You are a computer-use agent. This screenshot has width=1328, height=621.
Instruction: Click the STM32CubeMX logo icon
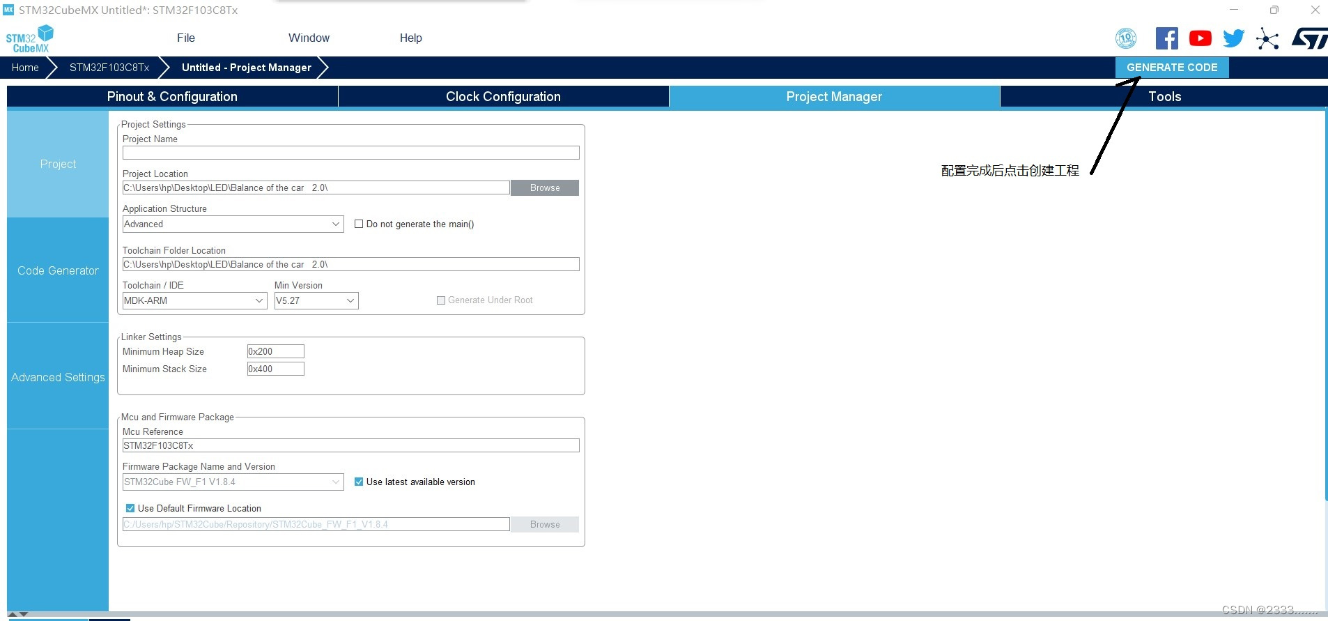pos(30,39)
